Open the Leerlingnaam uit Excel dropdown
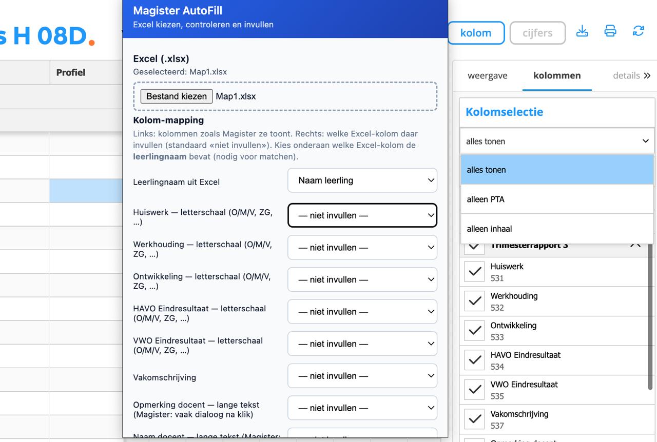This screenshot has width=657, height=442. click(x=362, y=180)
